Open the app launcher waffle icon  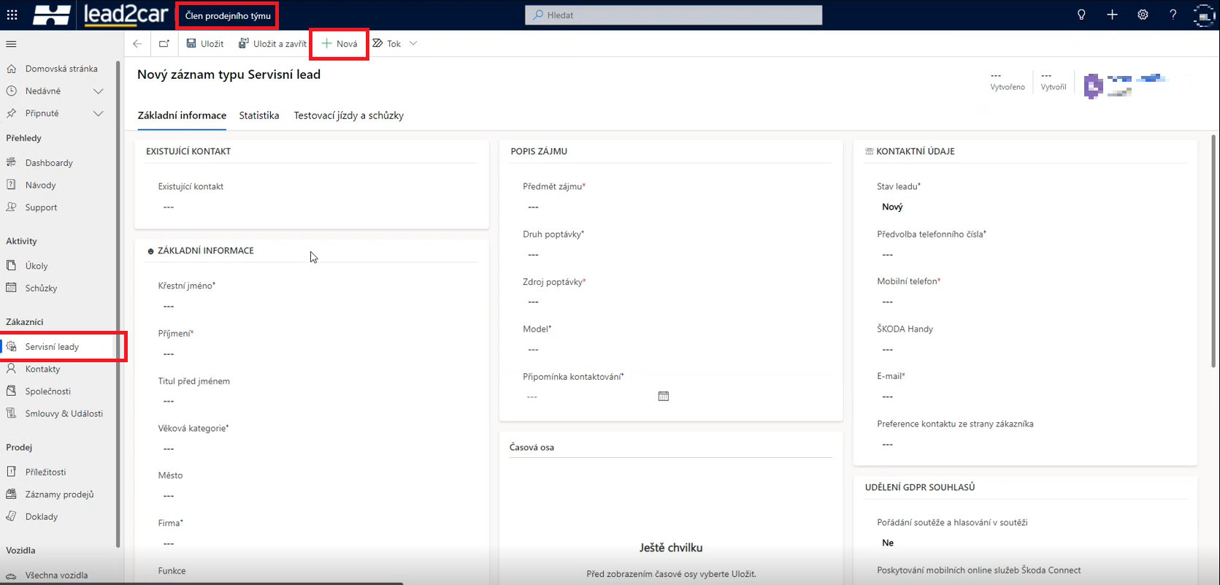click(x=12, y=15)
